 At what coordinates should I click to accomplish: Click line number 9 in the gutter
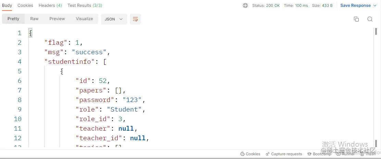click(20, 110)
